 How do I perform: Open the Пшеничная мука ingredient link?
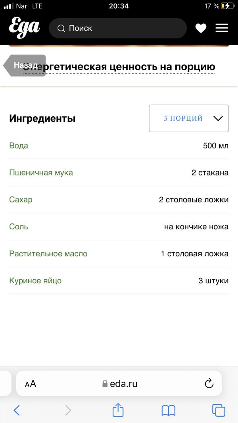tap(41, 173)
